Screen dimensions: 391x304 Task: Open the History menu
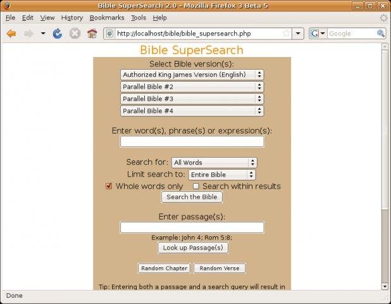tap(72, 18)
